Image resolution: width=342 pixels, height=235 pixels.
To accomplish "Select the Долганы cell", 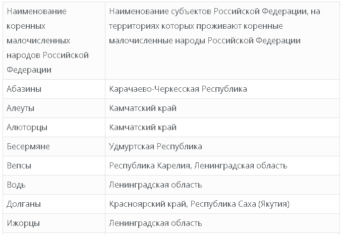I will click(x=24, y=204).
